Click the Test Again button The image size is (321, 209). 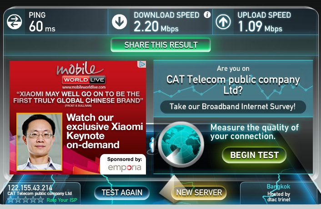[122, 193]
